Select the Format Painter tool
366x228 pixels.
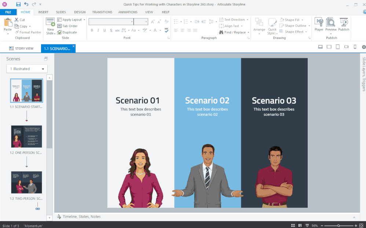[x=28, y=32]
